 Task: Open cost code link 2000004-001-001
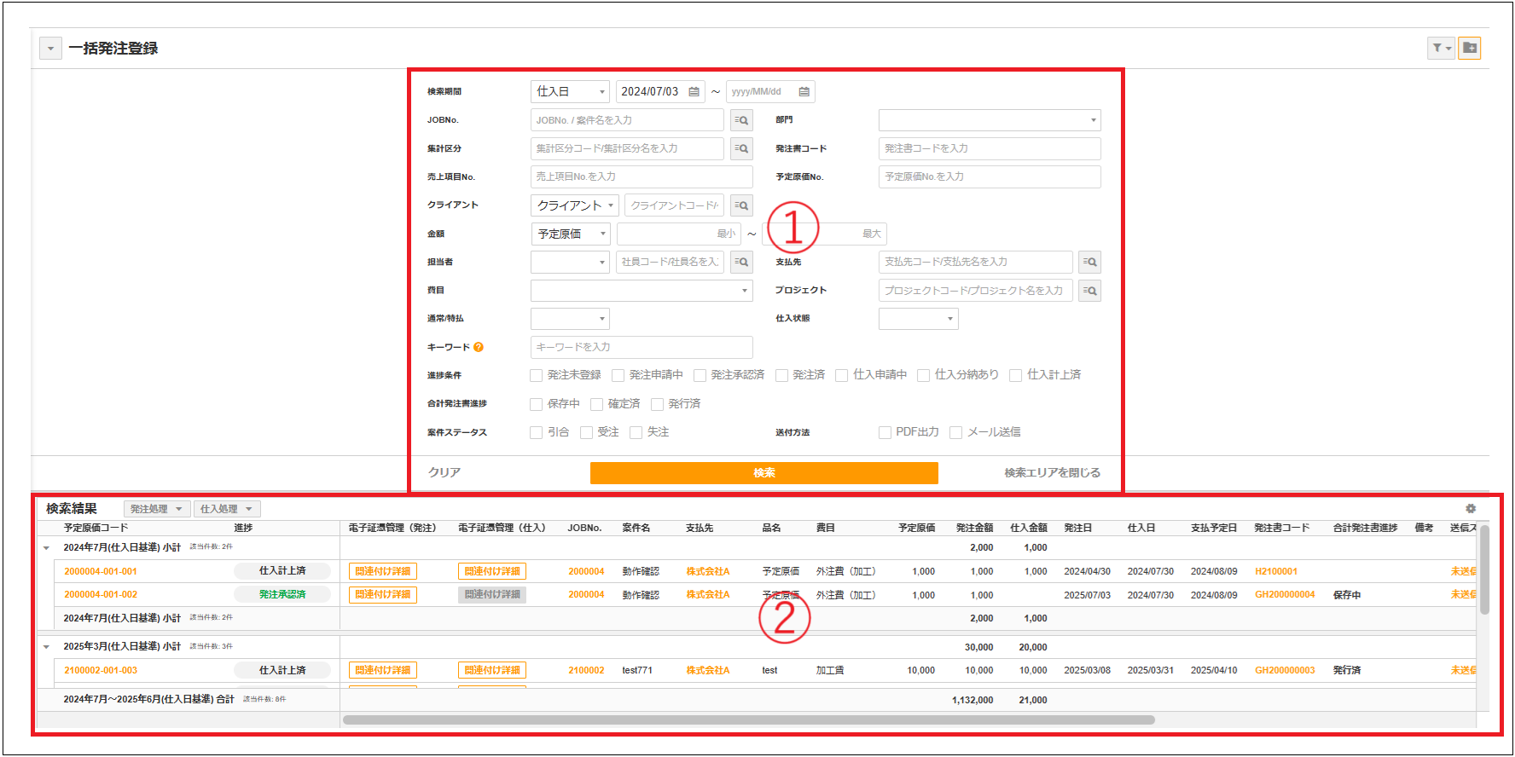click(x=101, y=571)
